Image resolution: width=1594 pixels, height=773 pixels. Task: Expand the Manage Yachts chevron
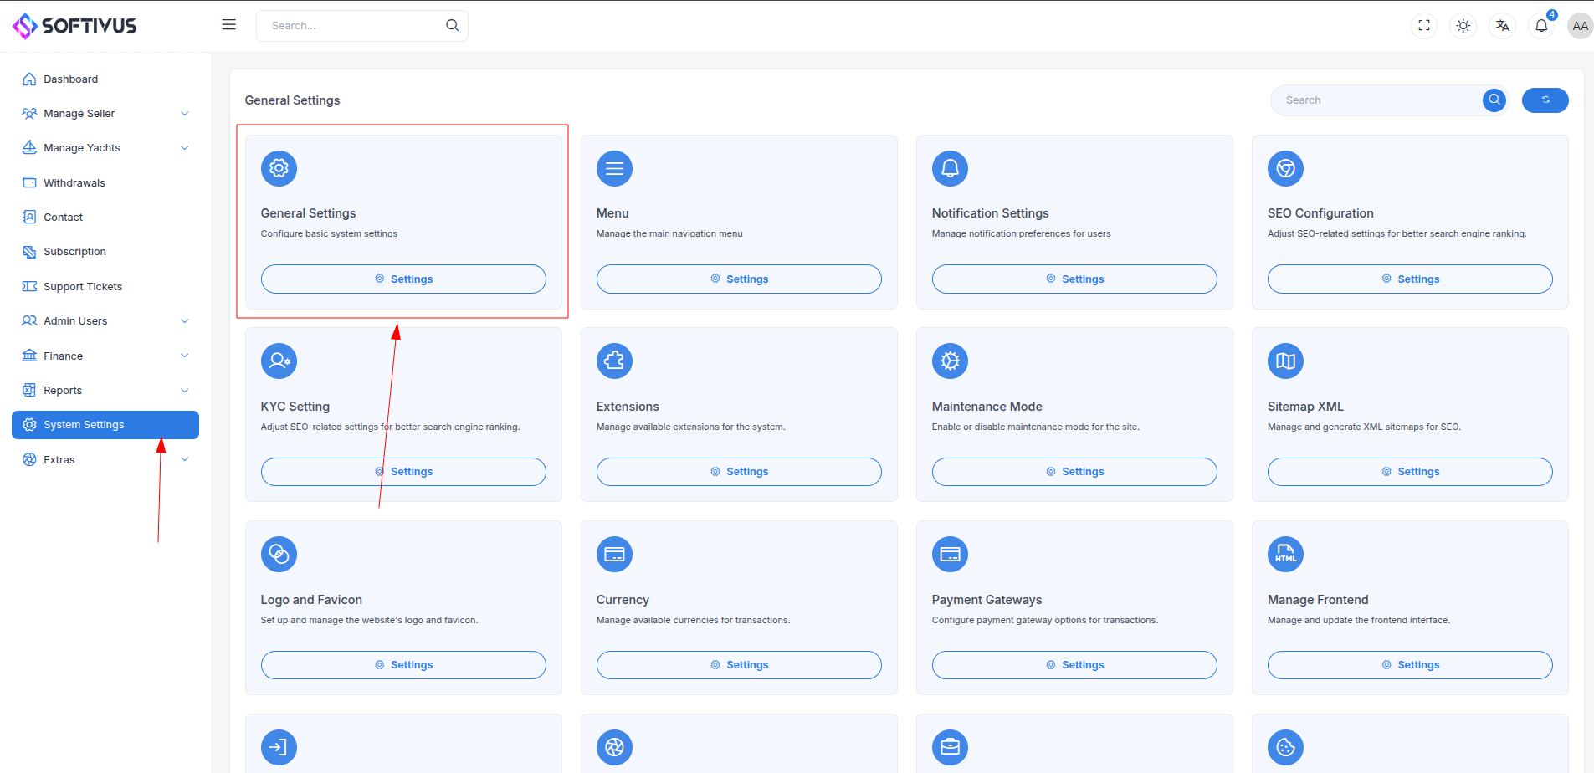(x=185, y=148)
